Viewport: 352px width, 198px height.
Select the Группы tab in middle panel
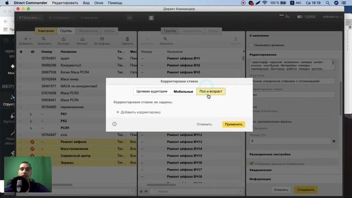pos(170,31)
